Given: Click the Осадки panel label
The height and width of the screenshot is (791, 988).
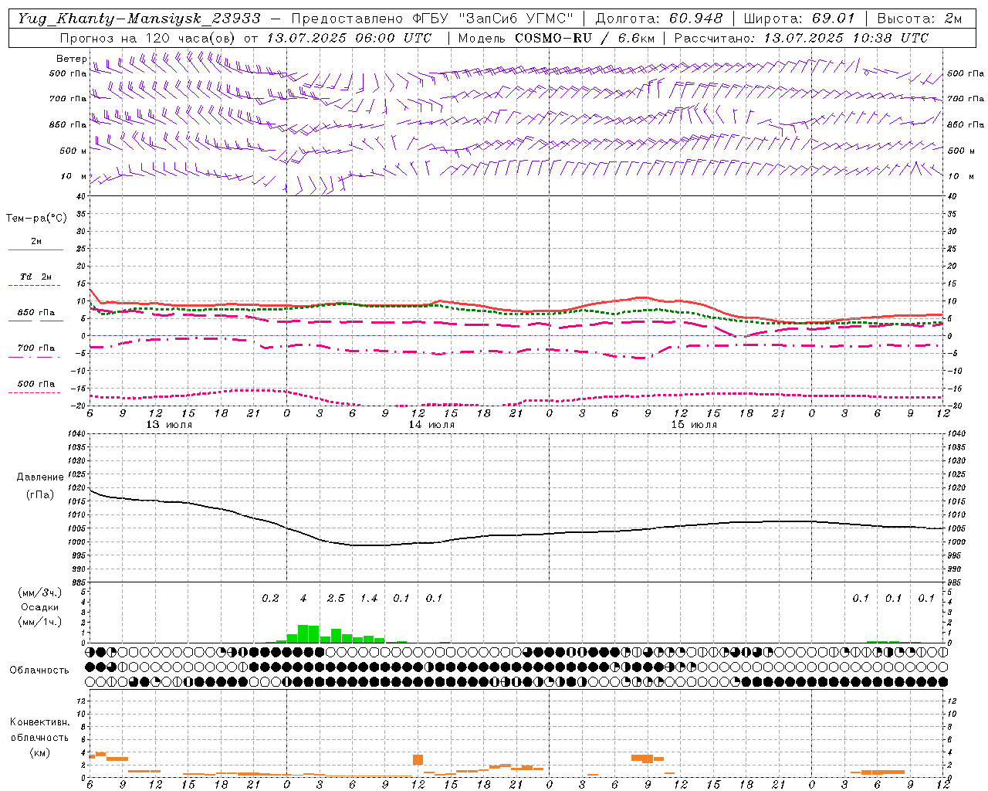Looking at the screenshot, I should (40, 608).
